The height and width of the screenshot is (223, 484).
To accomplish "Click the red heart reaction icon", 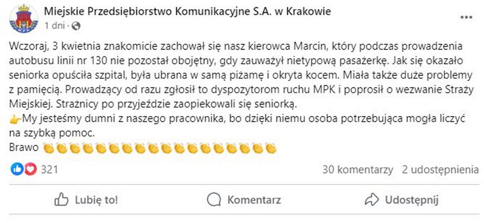I will coord(30,170).
